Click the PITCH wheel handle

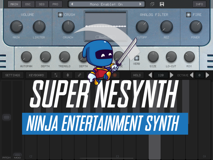[6, 117]
